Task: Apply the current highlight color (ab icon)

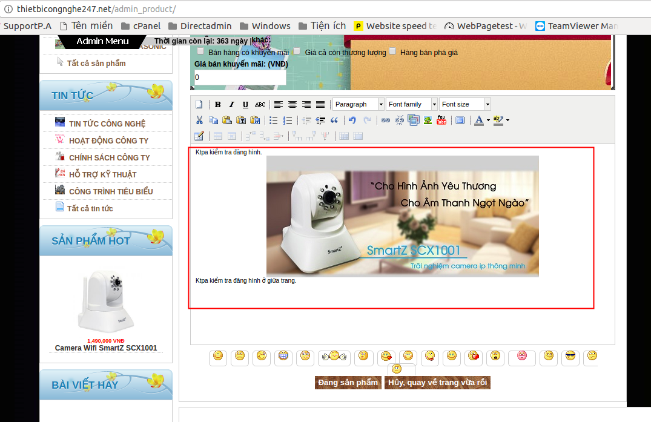Action: tap(498, 120)
